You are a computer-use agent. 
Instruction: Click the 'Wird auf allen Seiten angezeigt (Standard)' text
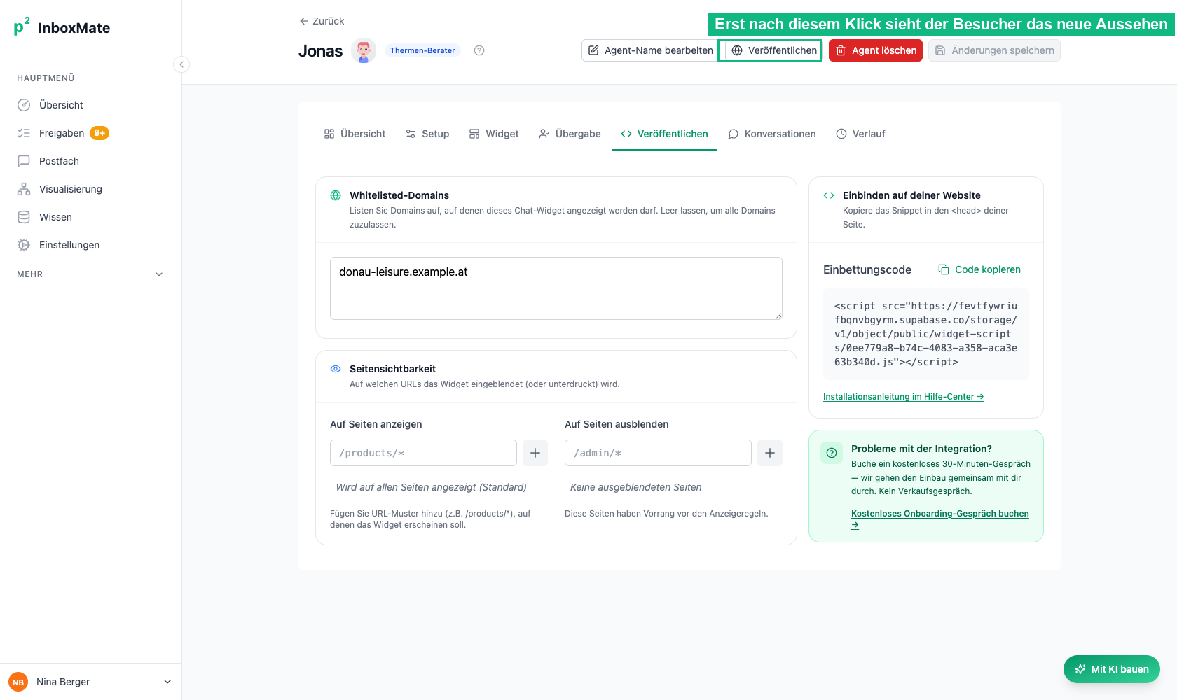(432, 487)
